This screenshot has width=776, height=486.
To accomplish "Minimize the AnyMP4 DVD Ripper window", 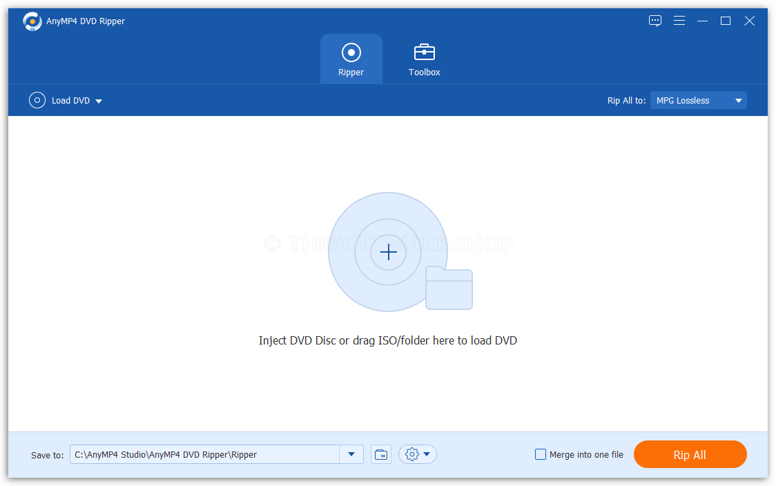I will [702, 21].
